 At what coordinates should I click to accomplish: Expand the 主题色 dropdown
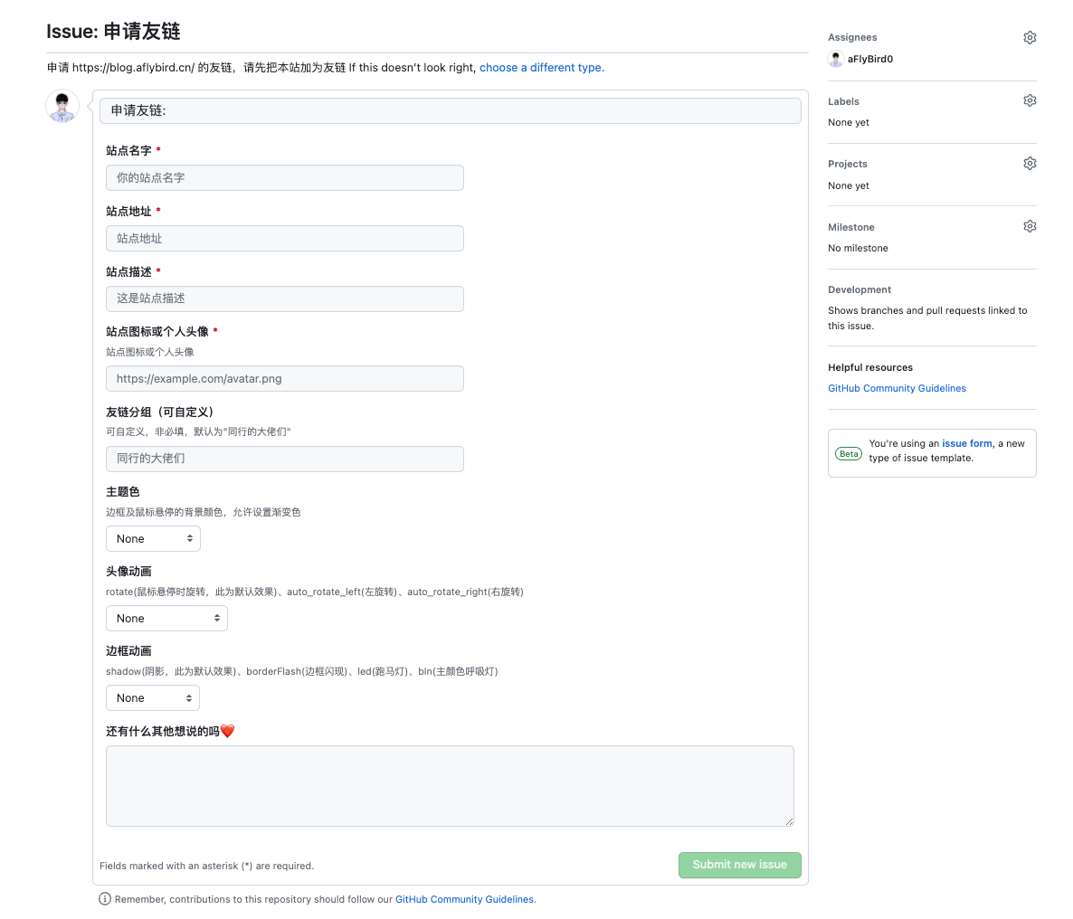tap(153, 539)
